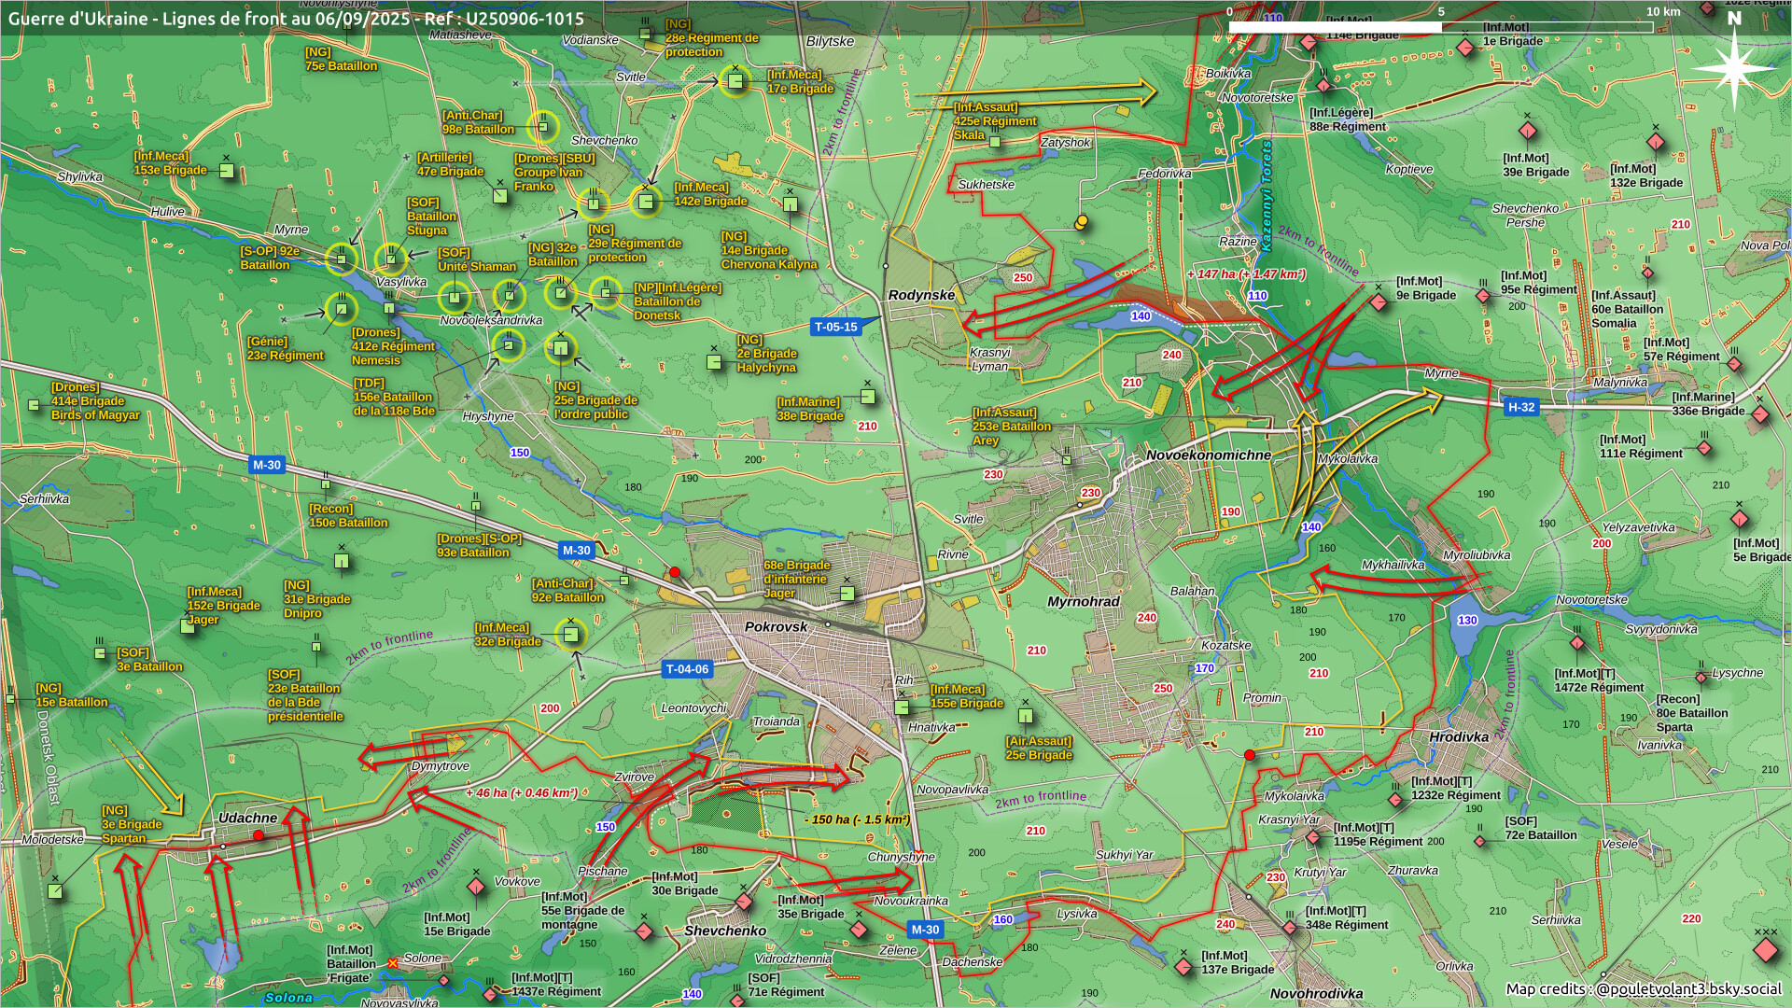Image resolution: width=1792 pixels, height=1008 pixels.
Task: Click the Myrnohrad city label
Action: point(1083,602)
